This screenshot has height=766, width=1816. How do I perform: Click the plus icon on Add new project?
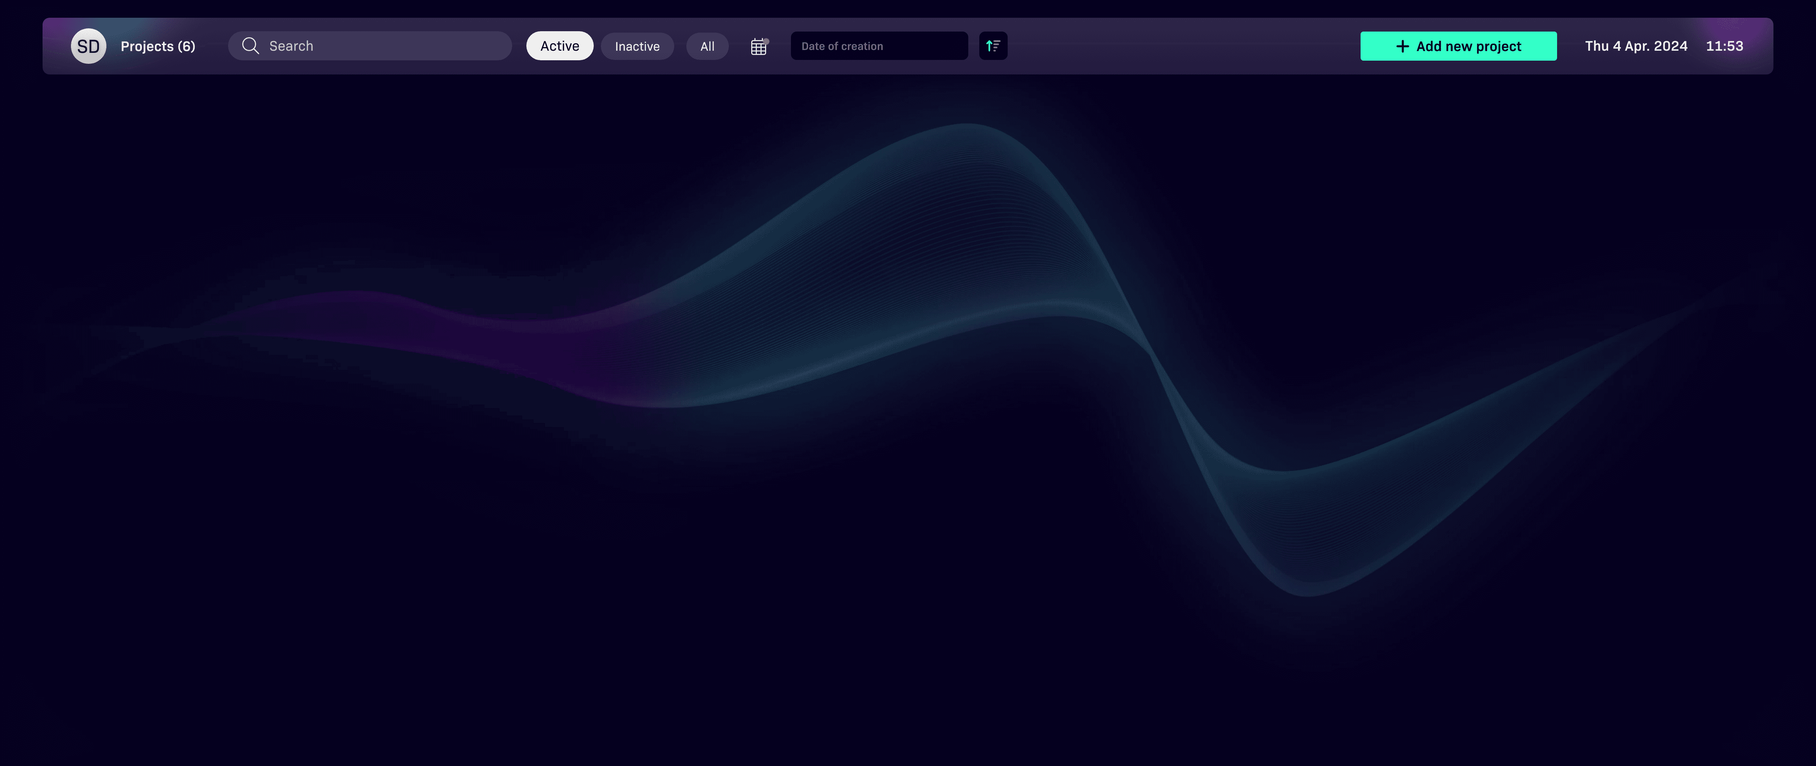click(1402, 46)
